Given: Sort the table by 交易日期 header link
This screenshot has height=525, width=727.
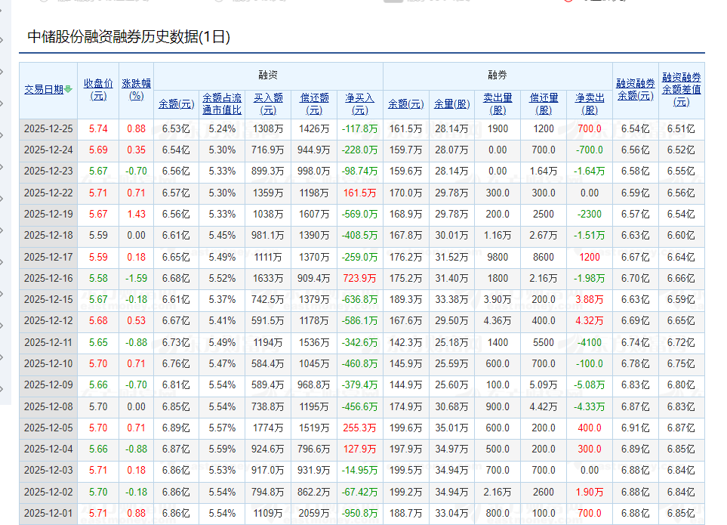Looking at the screenshot, I should click(44, 89).
